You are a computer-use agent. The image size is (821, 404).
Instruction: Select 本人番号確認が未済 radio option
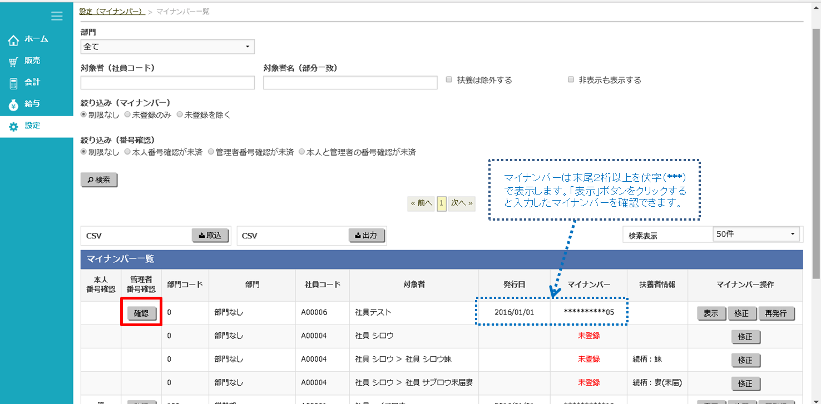coord(127,152)
